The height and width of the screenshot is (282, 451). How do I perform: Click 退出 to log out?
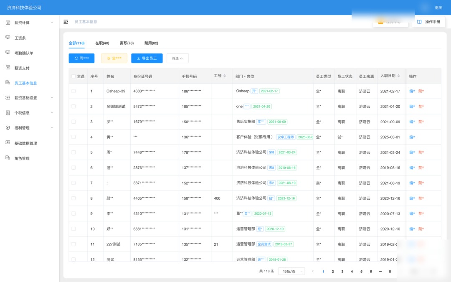[x=438, y=8]
